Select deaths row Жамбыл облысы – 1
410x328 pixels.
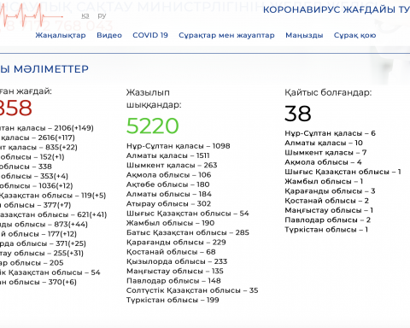tap(324, 181)
